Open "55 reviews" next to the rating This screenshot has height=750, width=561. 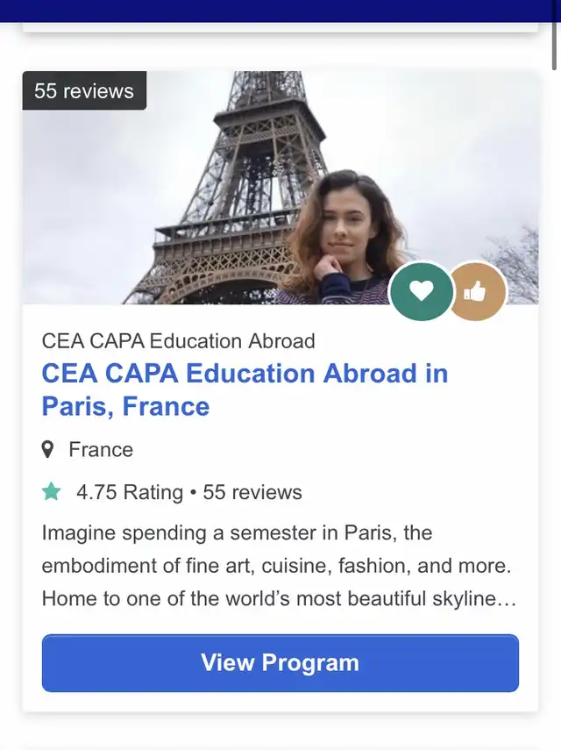tap(252, 492)
